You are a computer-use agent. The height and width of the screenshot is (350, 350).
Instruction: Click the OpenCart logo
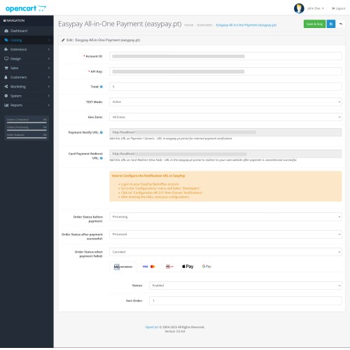pyautogui.click(x=26, y=8)
